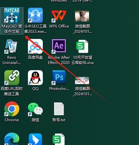Open the blue bird app shortcut in the bottom row
Screen dimensions: 139x145
[x=35, y=139]
